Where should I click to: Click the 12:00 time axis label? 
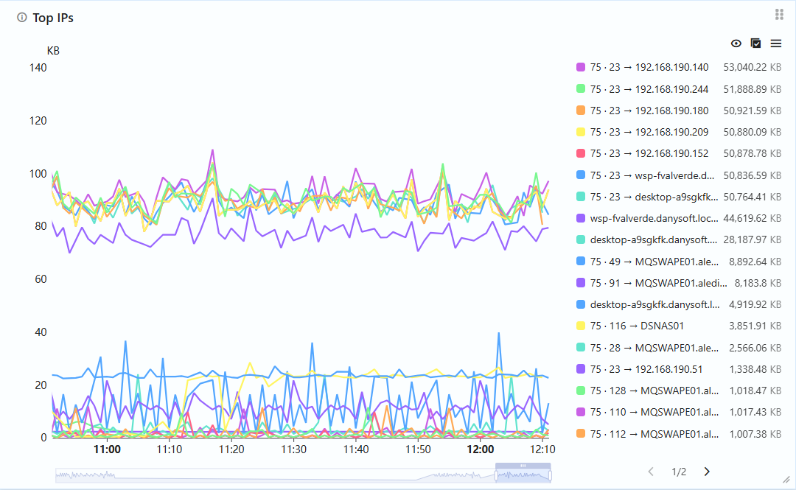pyautogui.click(x=481, y=449)
